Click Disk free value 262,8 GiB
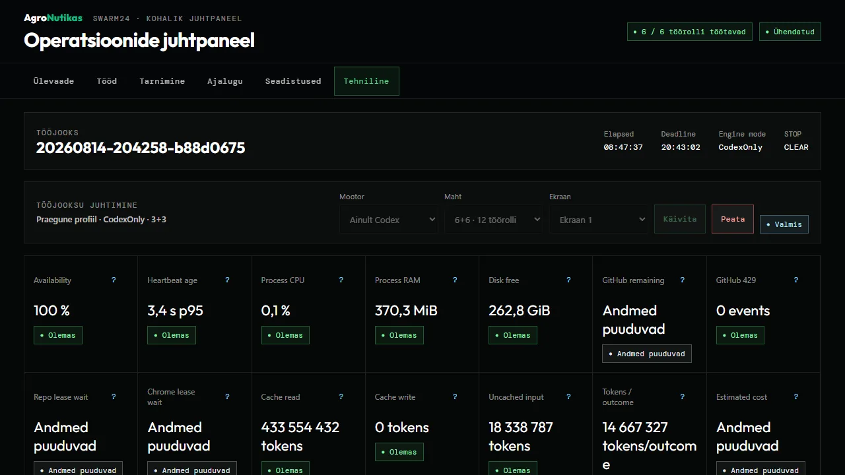Image resolution: width=845 pixels, height=475 pixels. point(520,311)
